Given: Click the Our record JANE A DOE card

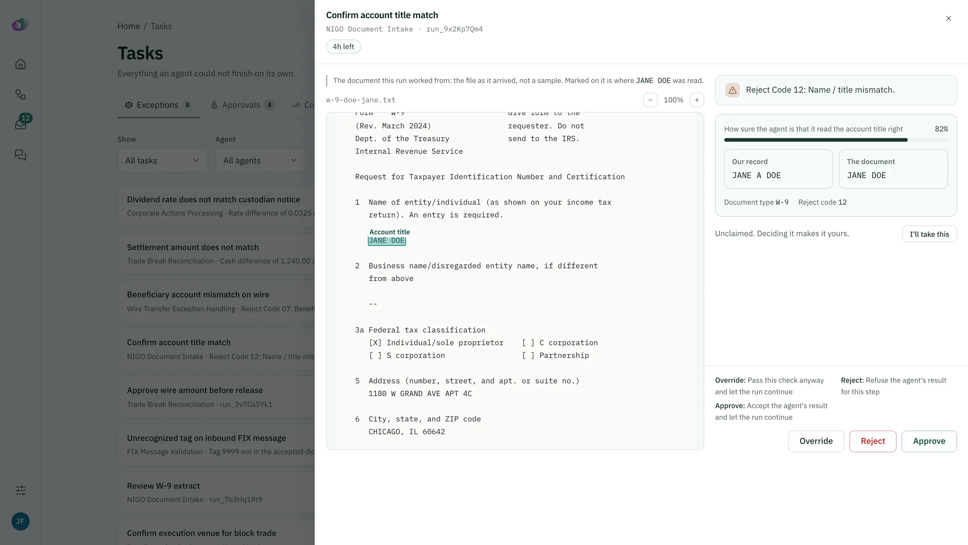Looking at the screenshot, I should tap(778, 169).
